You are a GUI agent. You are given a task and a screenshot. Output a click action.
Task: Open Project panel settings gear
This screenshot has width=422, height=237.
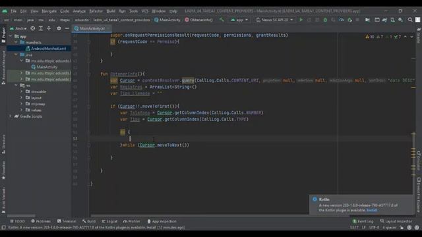coord(59,28)
